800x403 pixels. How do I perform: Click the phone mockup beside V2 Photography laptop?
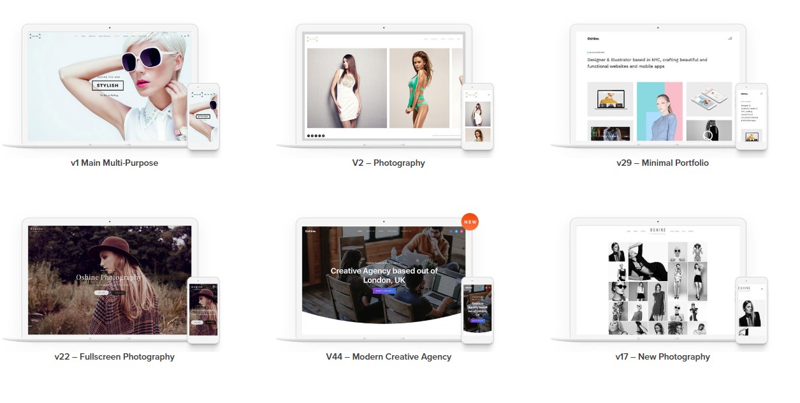point(477,116)
